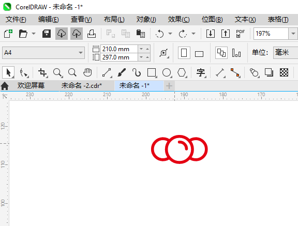298x226 pixels.
Task: Select the Zoom tool with flyout
Action: point(57,72)
